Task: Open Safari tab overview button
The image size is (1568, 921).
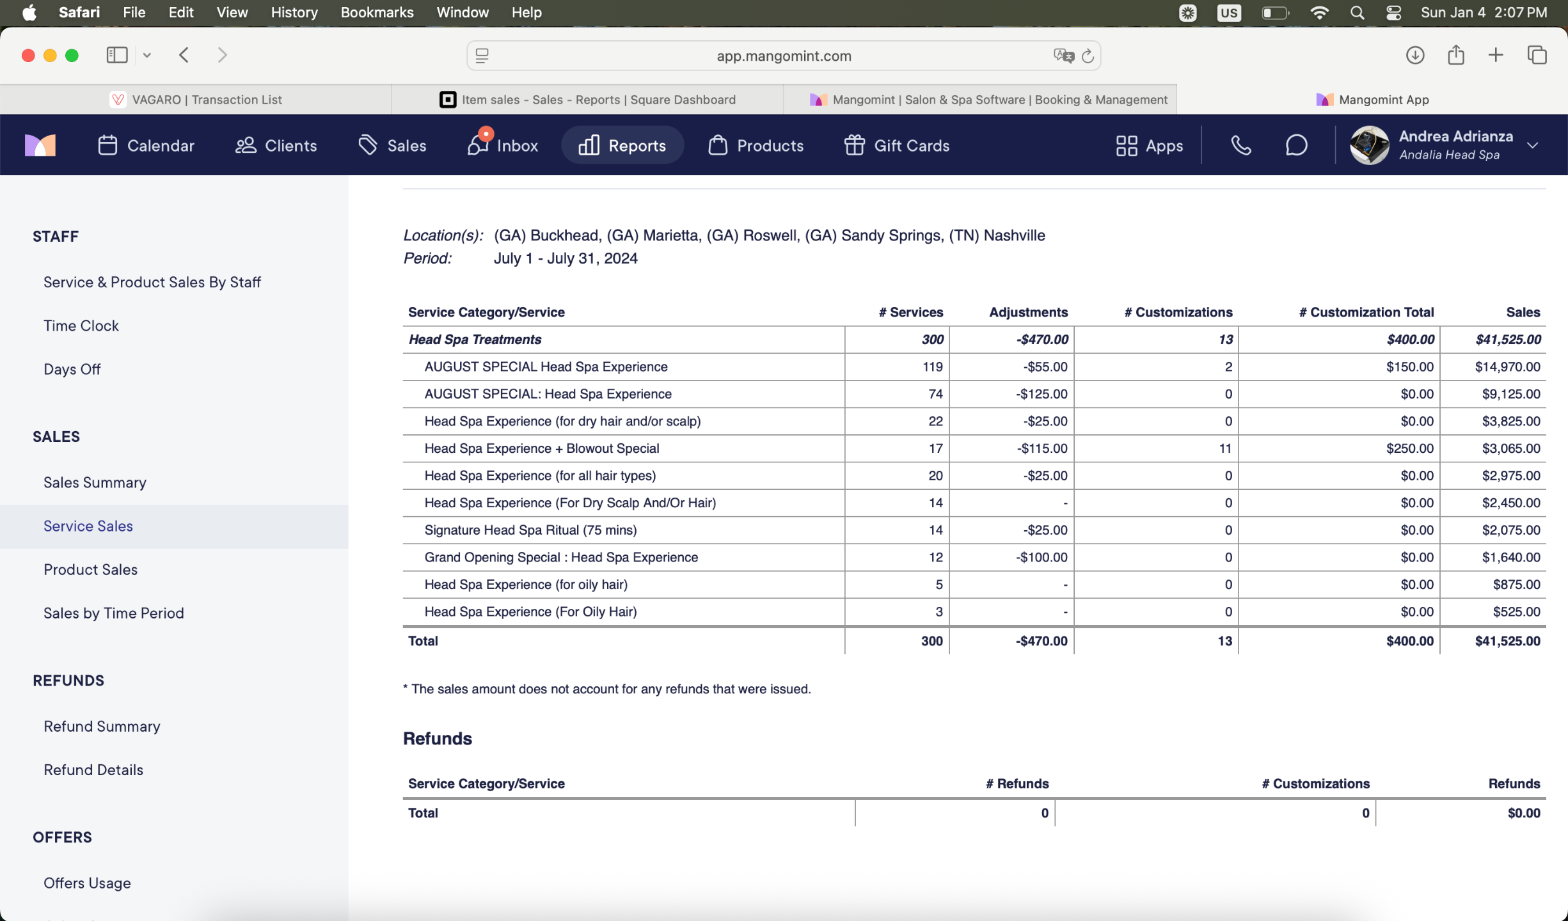Action: [x=1537, y=55]
